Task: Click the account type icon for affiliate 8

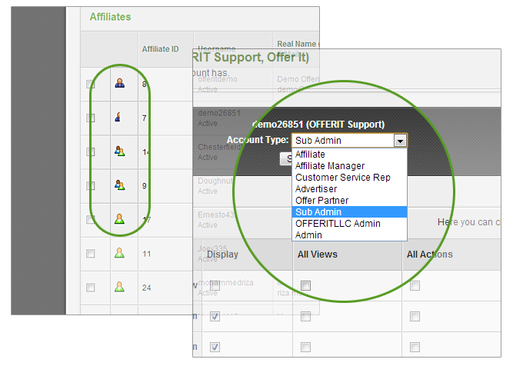Action: [119, 83]
